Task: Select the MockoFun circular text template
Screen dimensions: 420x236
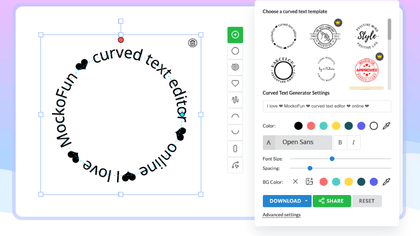Action: [x=284, y=36]
